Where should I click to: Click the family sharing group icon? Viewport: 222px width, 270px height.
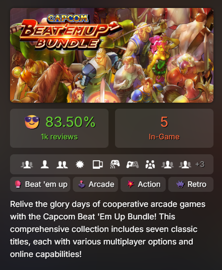pos(150,164)
